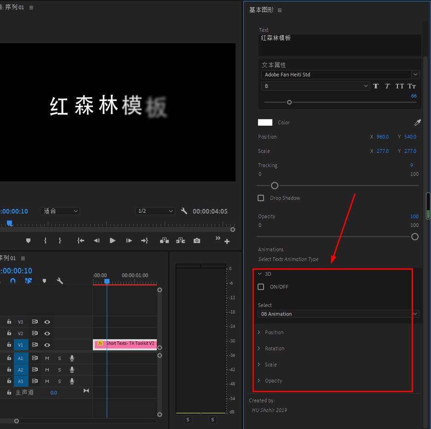Toggle the timeline Snap magnet icon

(13, 281)
